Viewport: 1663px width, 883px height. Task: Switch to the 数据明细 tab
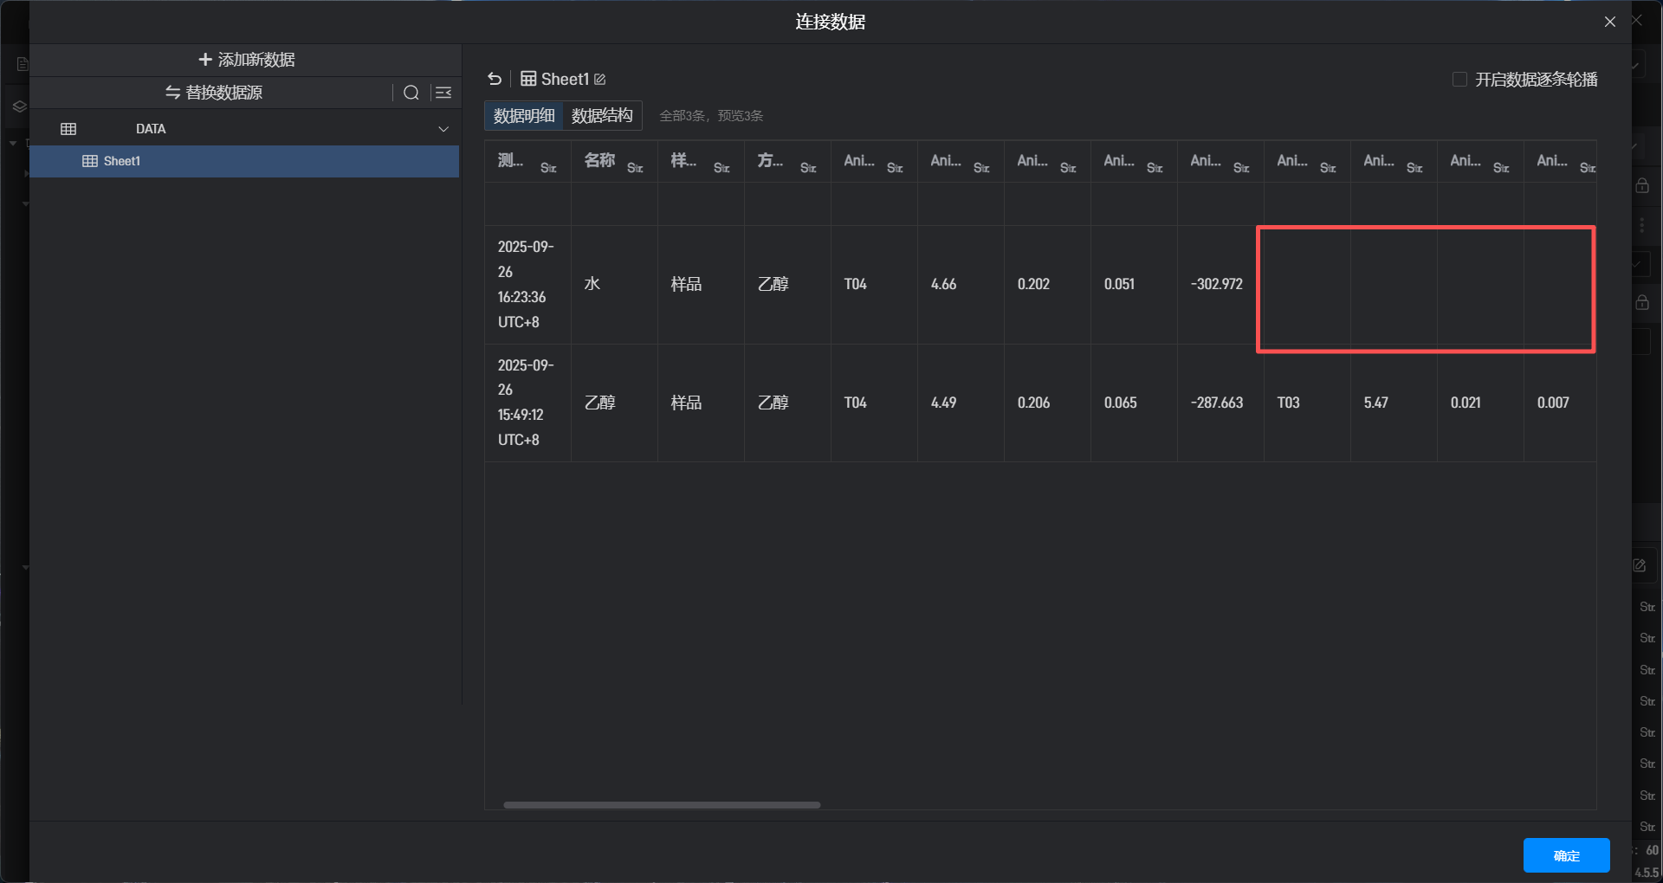click(x=524, y=116)
